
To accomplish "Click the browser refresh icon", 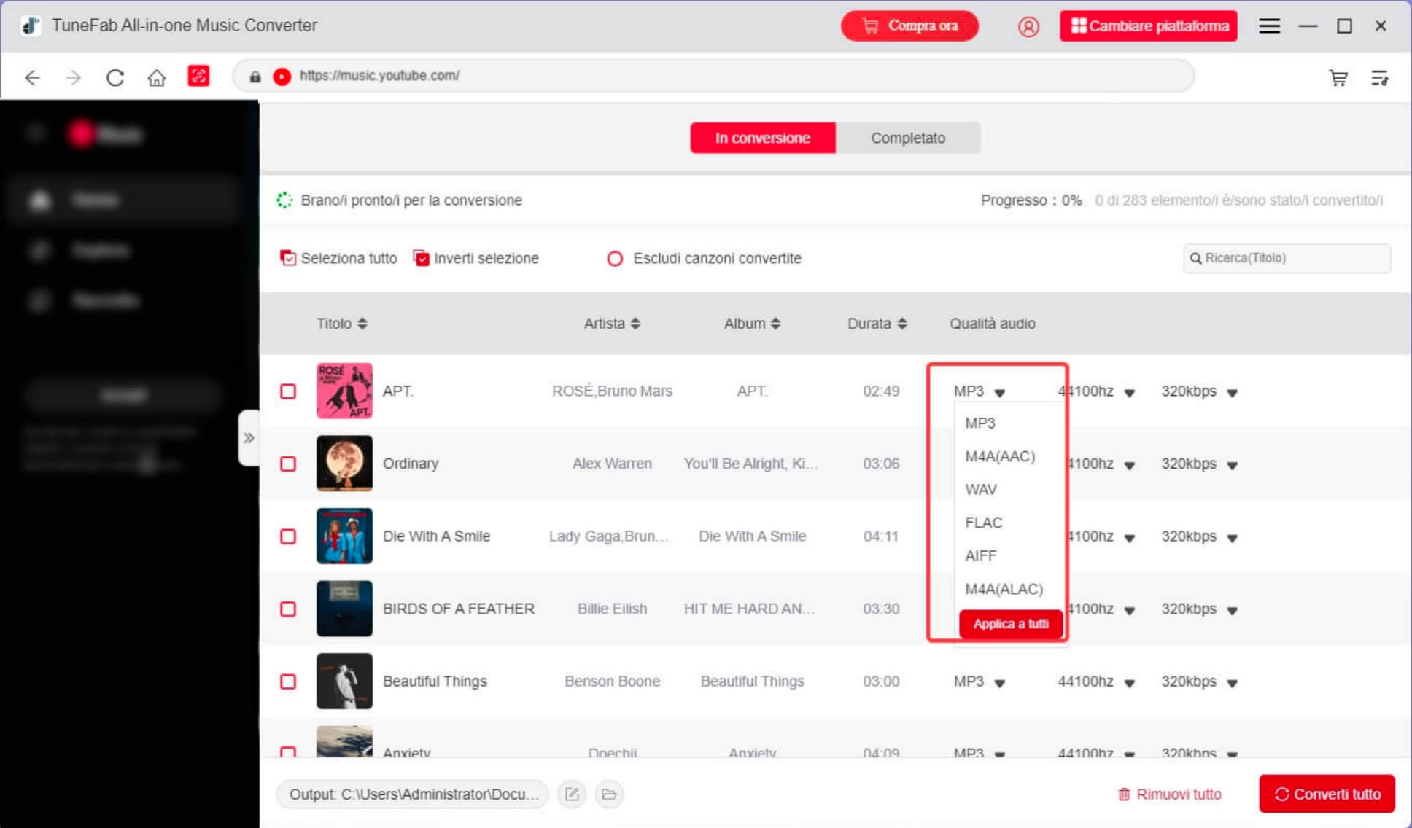I will click(x=115, y=77).
